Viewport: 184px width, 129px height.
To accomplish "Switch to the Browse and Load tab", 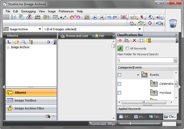I will tap(74, 36).
